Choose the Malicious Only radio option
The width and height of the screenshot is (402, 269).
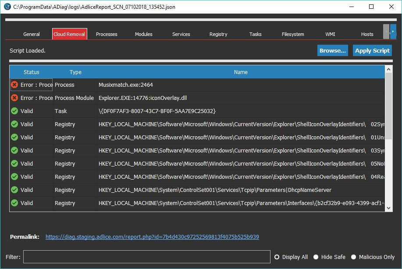(353, 257)
